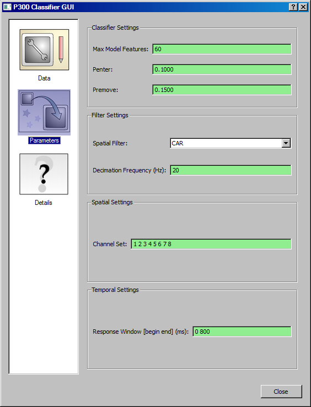Click the Decimation Frequency (Hz) label
The height and width of the screenshot is (407, 311).
tap(130, 170)
